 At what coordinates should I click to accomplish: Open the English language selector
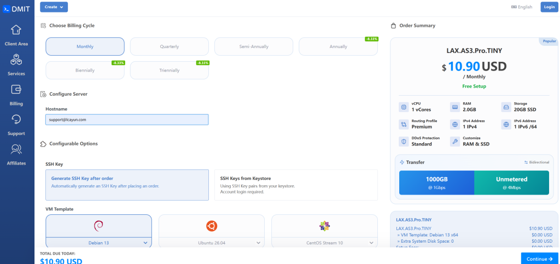click(x=521, y=7)
